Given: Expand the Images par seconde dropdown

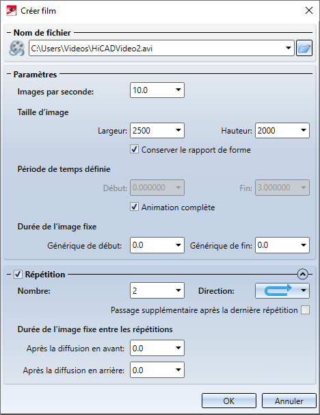Looking at the screenshot, I should 178,90.
